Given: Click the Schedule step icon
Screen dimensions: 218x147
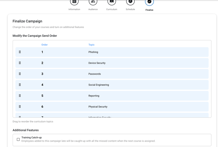Looking at the screenshot, I should (x=130, y=2).
